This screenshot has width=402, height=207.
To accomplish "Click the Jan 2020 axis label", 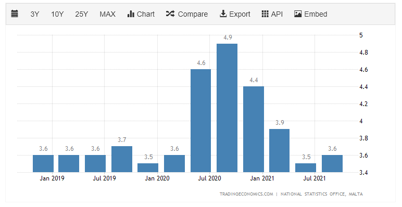I will [157, 178].
